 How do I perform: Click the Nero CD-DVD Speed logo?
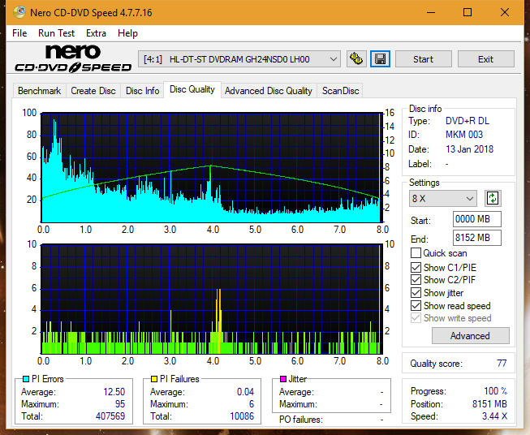click(73, 58)
